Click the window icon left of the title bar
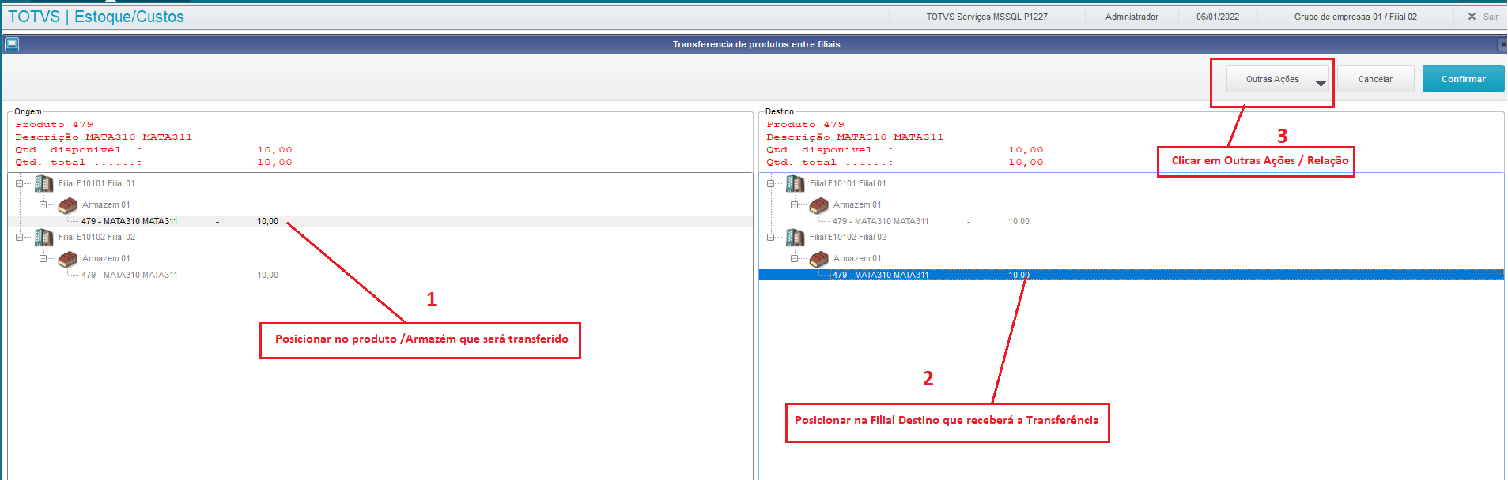The height and width of the screenshot is (480, 1508). pos(12,44)
